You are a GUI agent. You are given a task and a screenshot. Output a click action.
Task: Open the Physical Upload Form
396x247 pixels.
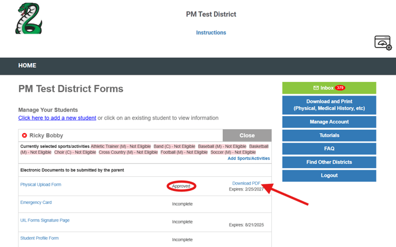pyautogui.click(x=41, y=185)
